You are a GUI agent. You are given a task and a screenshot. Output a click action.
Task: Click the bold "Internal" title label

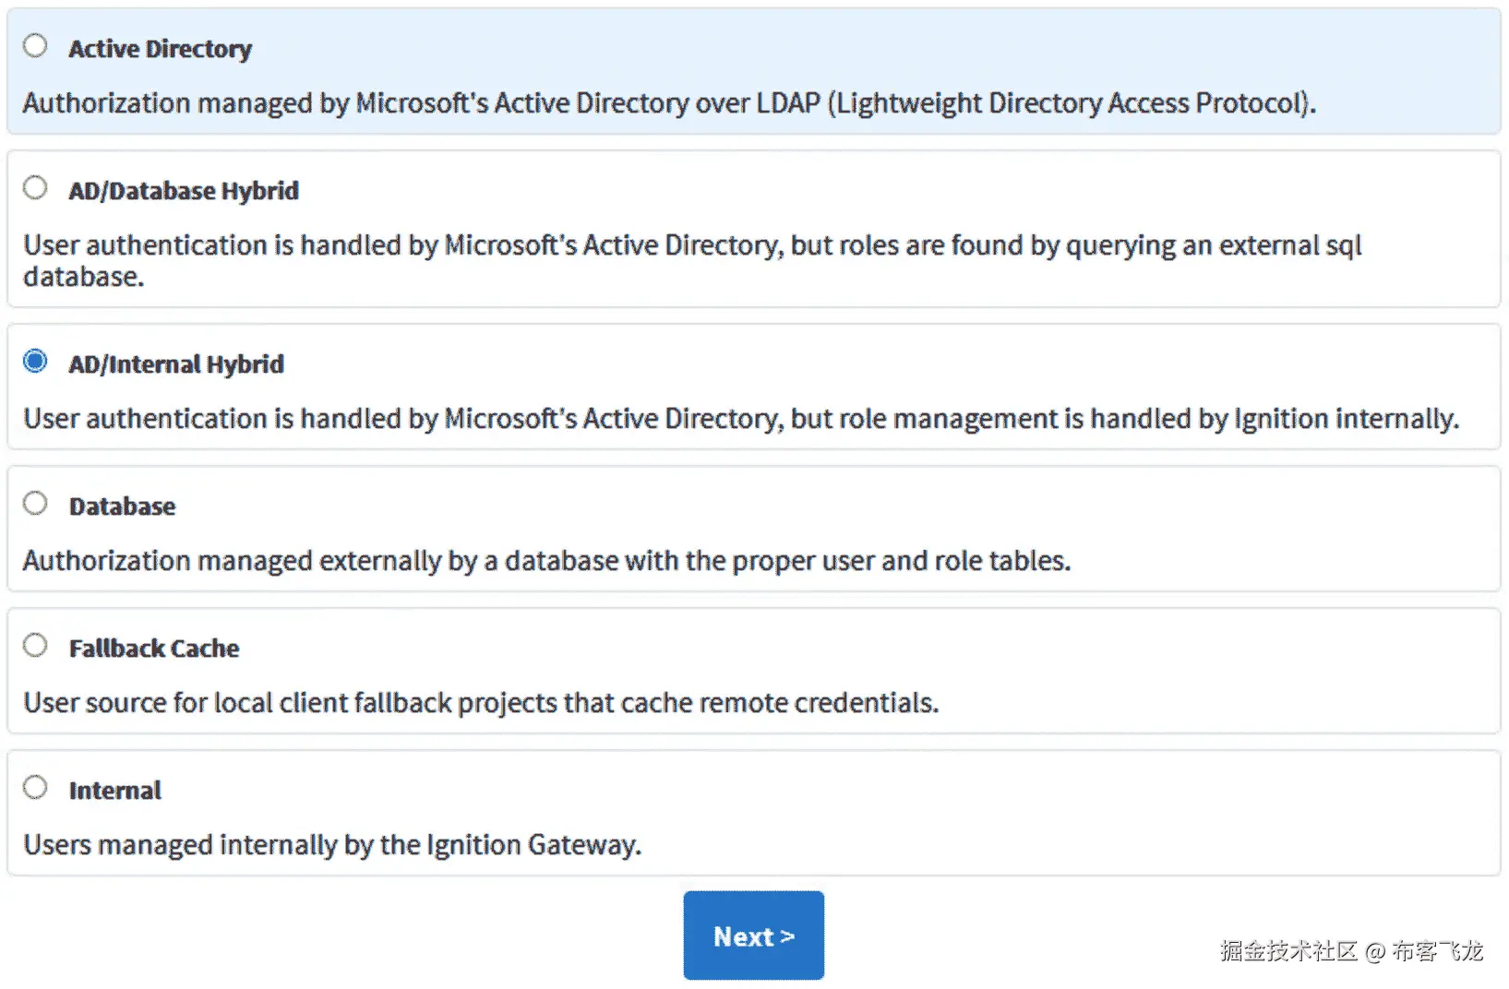pos(115,791)
